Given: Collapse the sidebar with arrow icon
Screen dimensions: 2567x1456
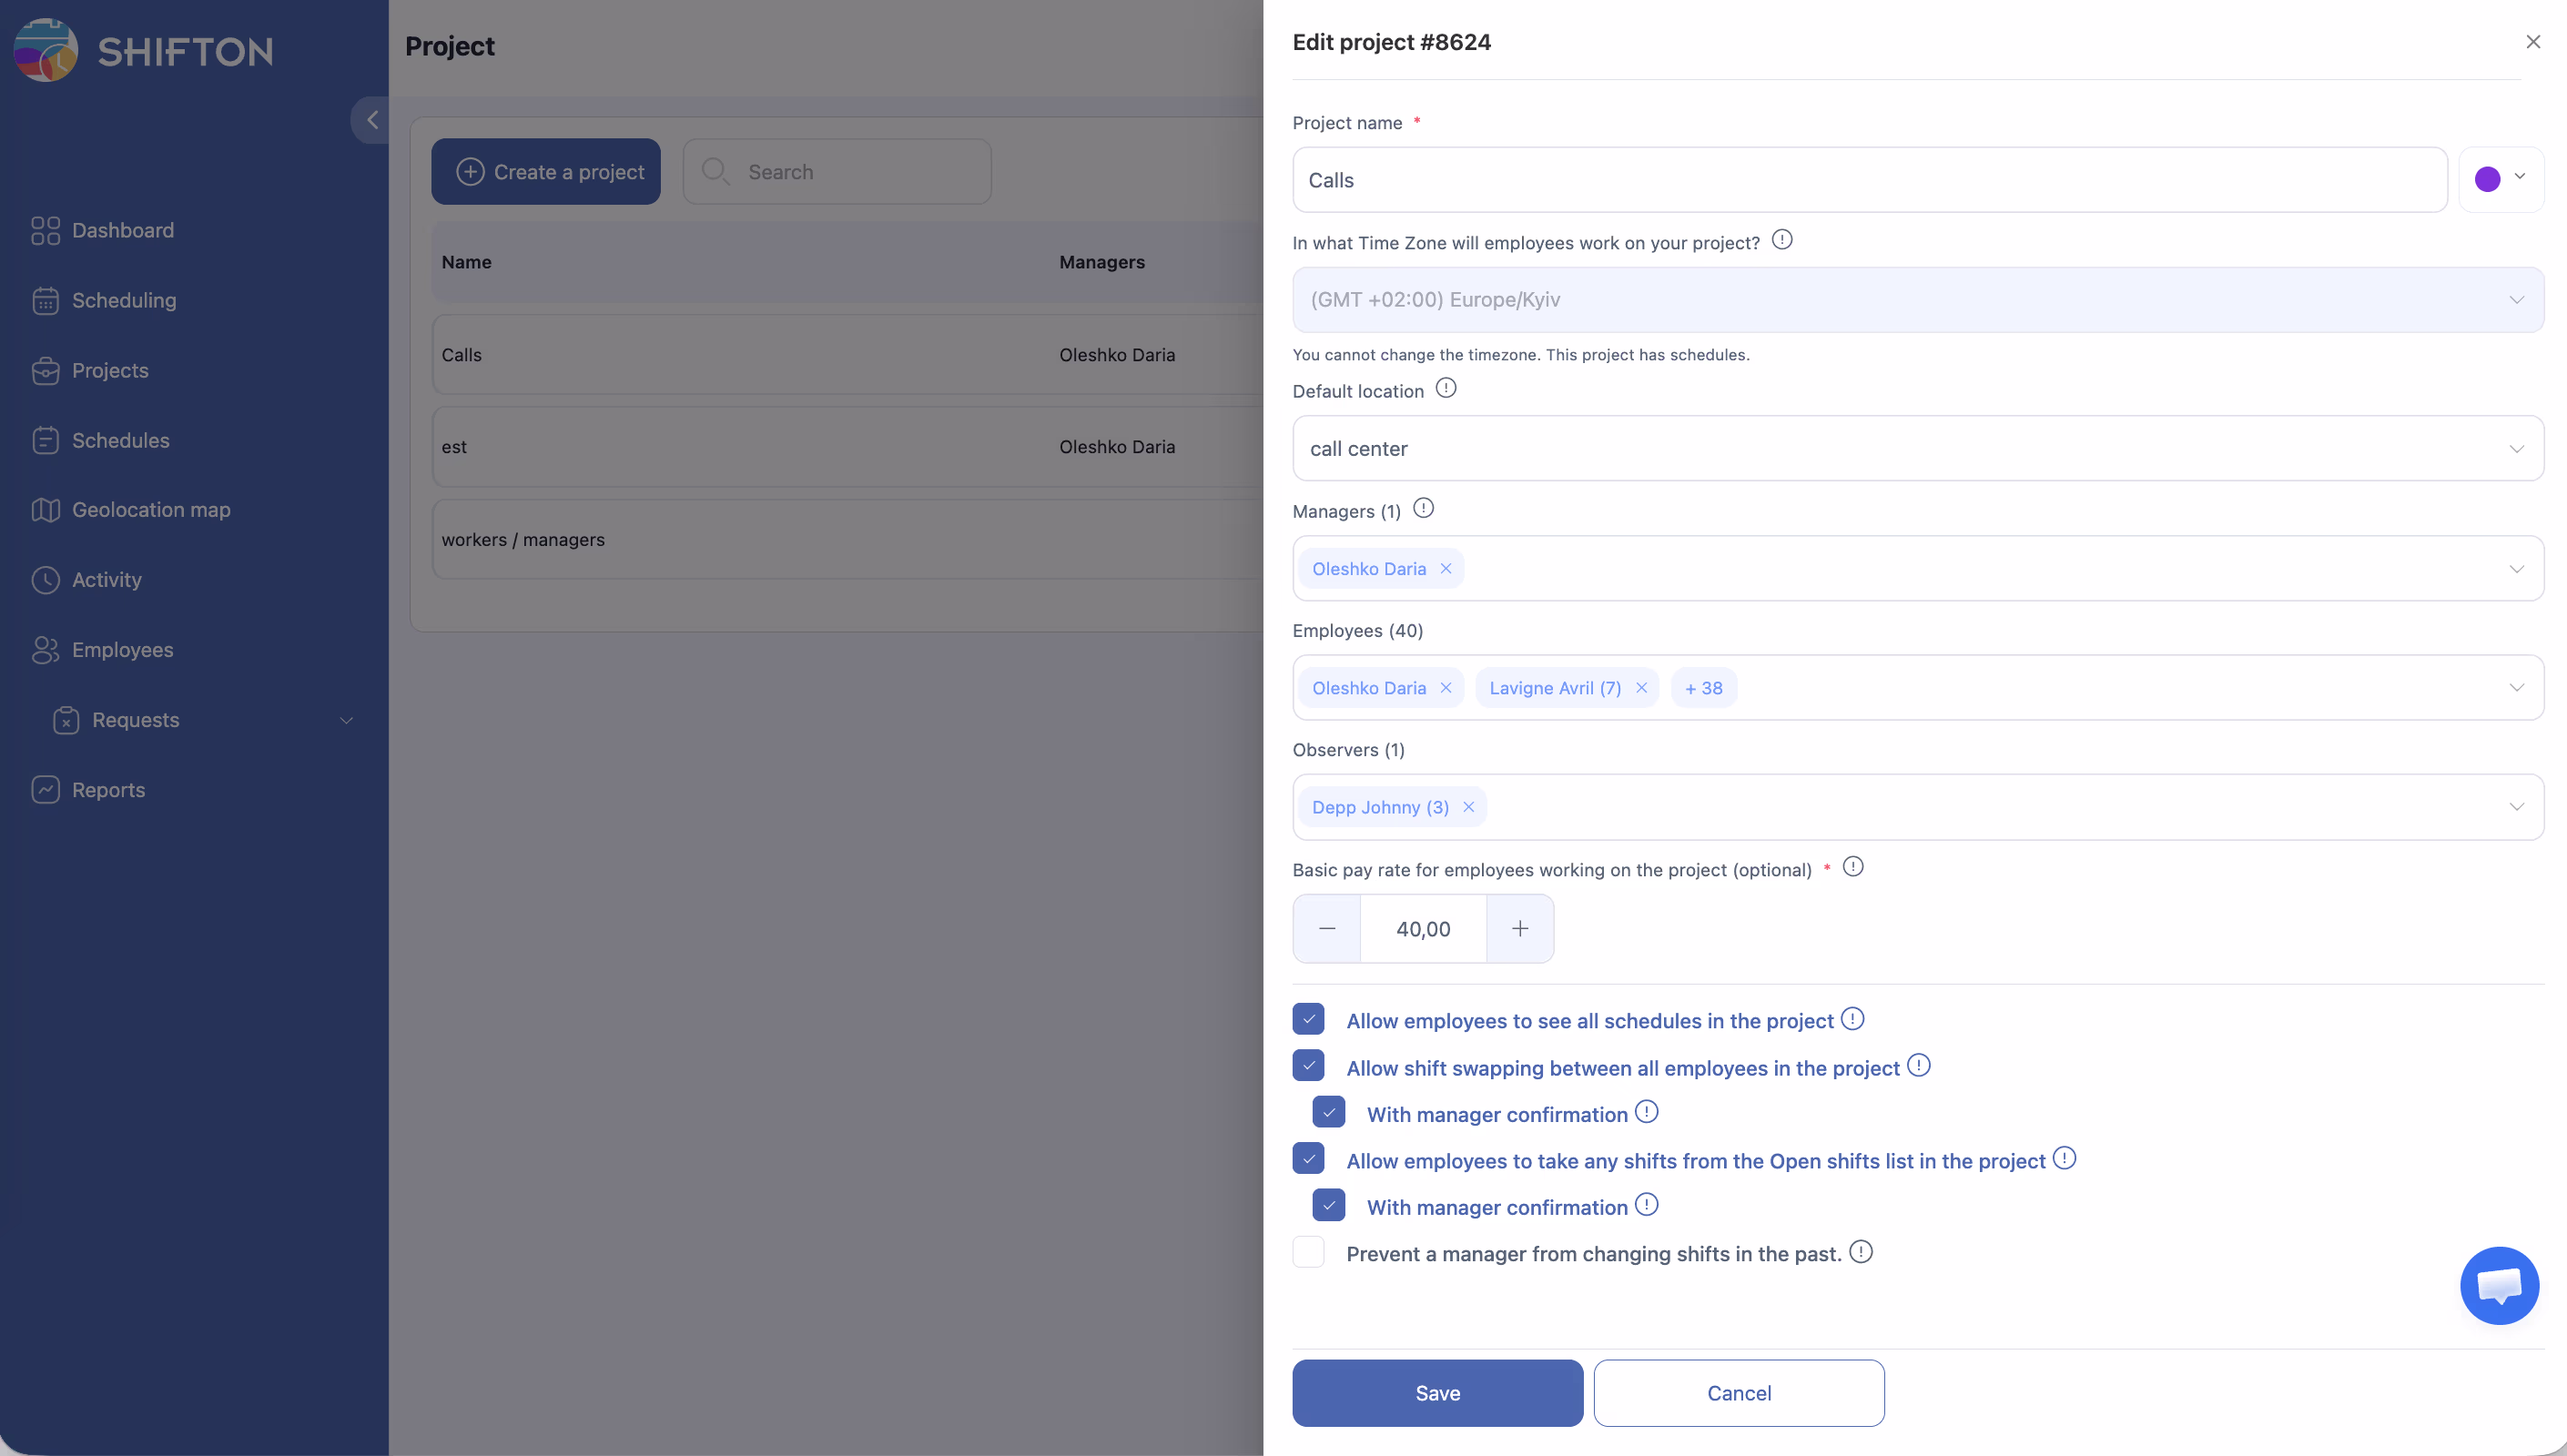Looking at the screenshot, I should pos(372,120).
